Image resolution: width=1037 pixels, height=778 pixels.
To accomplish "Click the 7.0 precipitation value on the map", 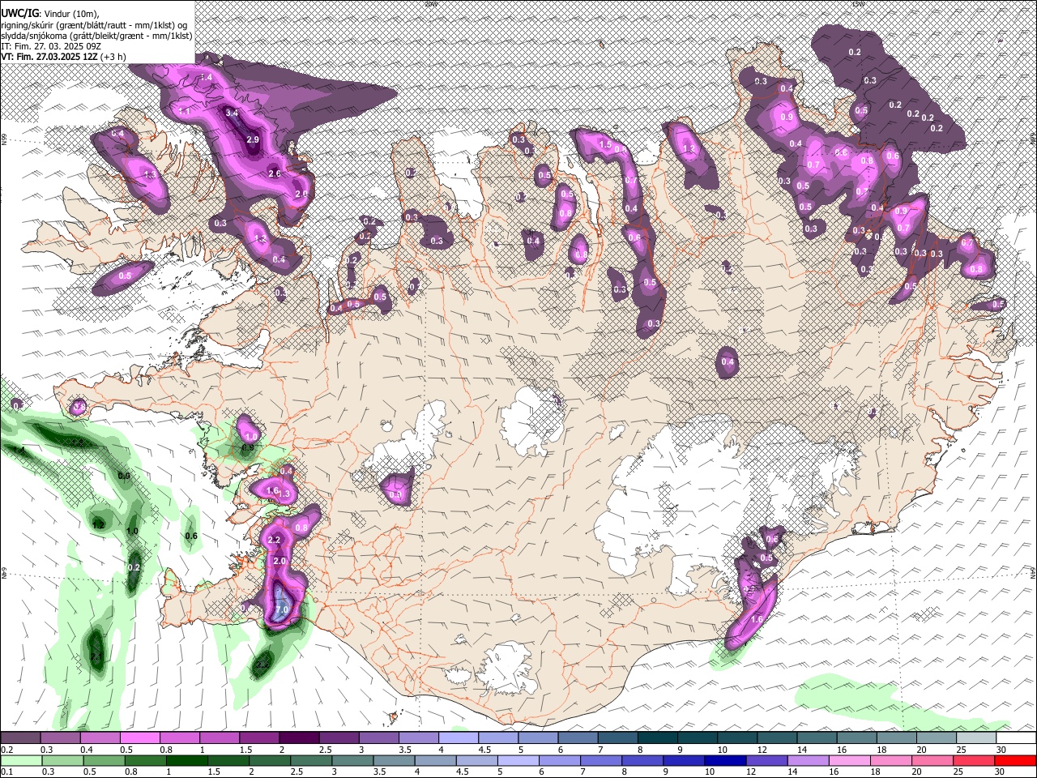I will [x=282, y=609].
